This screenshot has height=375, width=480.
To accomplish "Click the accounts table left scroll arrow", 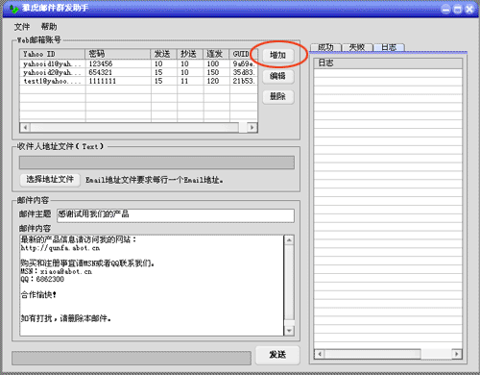I will [25, 127].
